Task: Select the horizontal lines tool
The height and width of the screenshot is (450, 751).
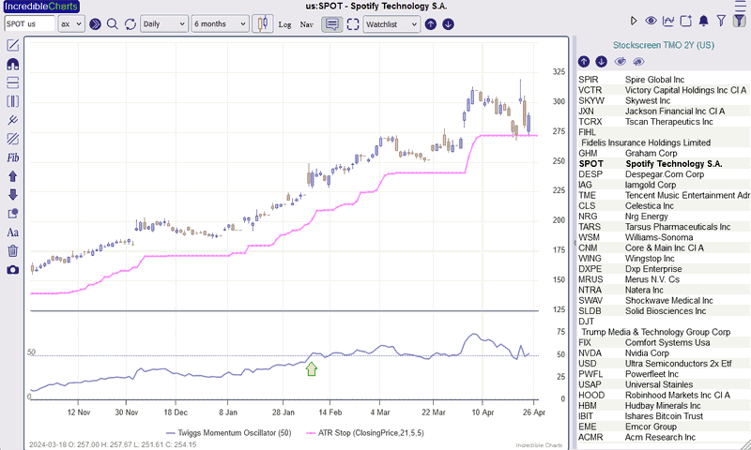Action: coord(13,82)
